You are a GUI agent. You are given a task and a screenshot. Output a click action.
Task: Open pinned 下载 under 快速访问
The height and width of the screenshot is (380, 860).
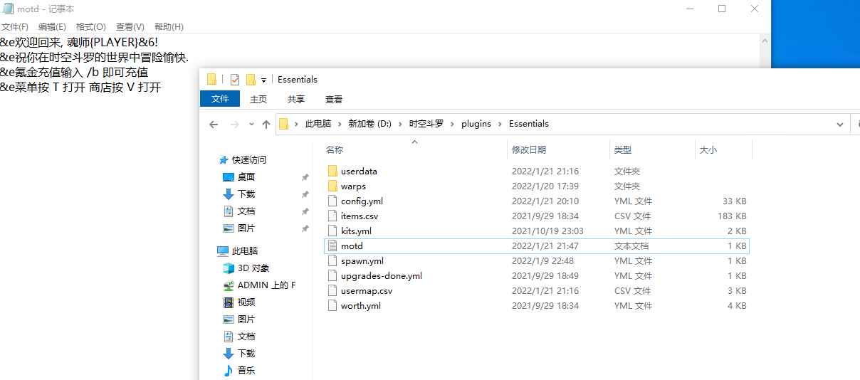pyautogui.click(x=246, y=194)
